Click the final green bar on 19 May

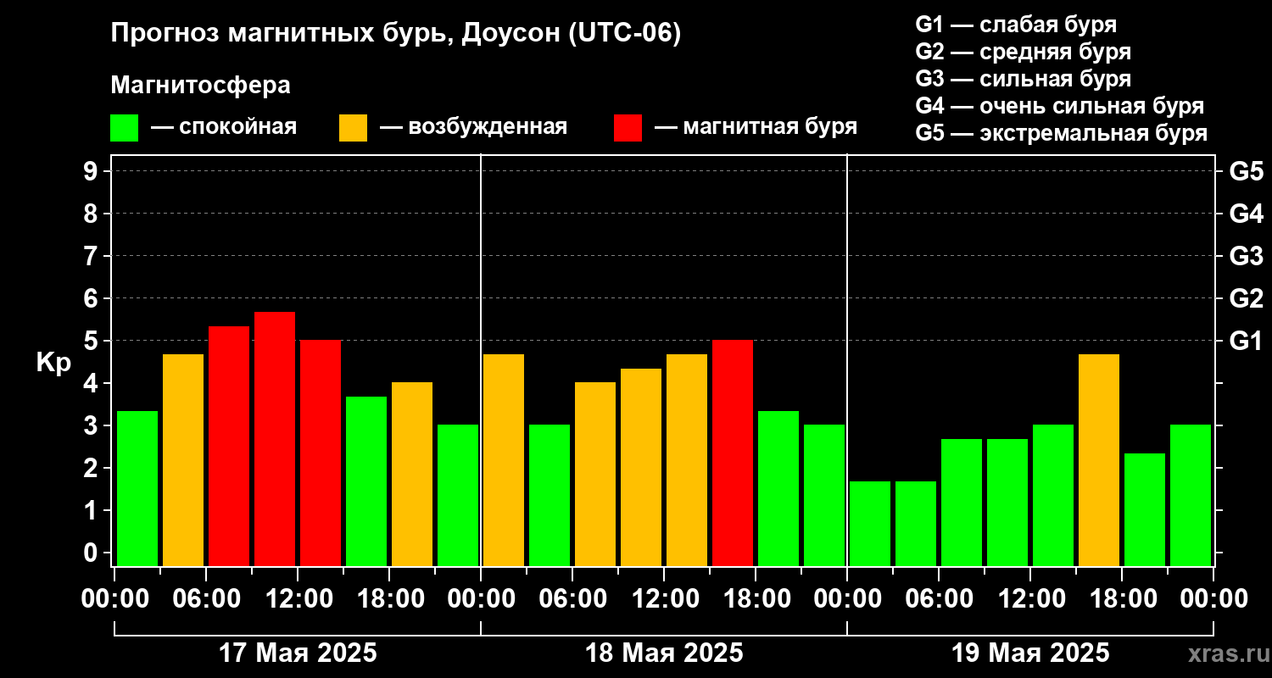(1191, 496)
